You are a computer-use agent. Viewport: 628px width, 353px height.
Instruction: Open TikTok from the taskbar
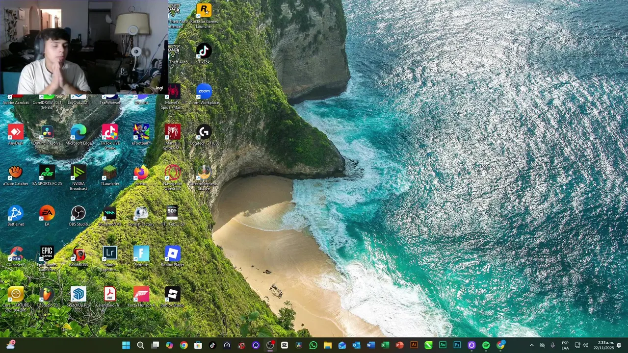pos(212,345)
